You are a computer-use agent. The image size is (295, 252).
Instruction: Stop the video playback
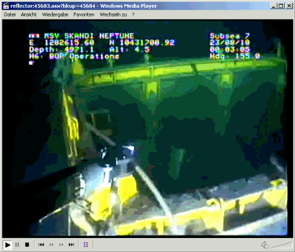[x=27, y=245]
